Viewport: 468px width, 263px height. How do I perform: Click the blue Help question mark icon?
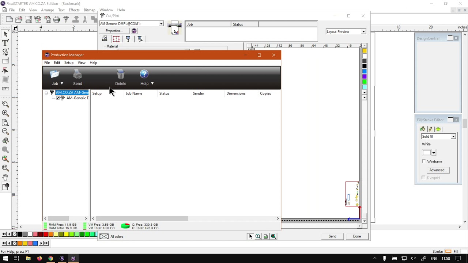[144, 74]
